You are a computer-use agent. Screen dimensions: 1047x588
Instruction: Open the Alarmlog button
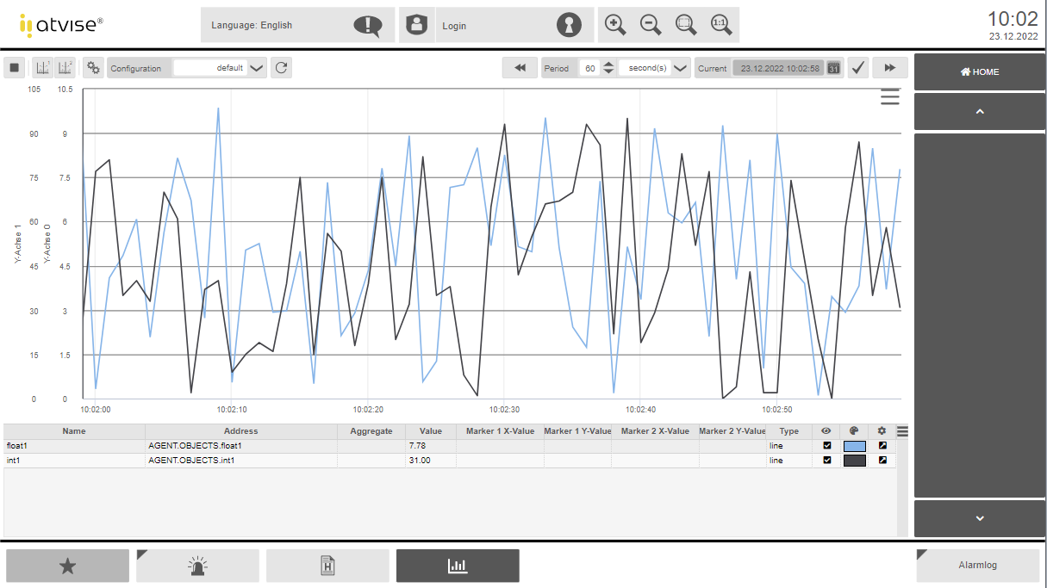[x=977, y=566]
